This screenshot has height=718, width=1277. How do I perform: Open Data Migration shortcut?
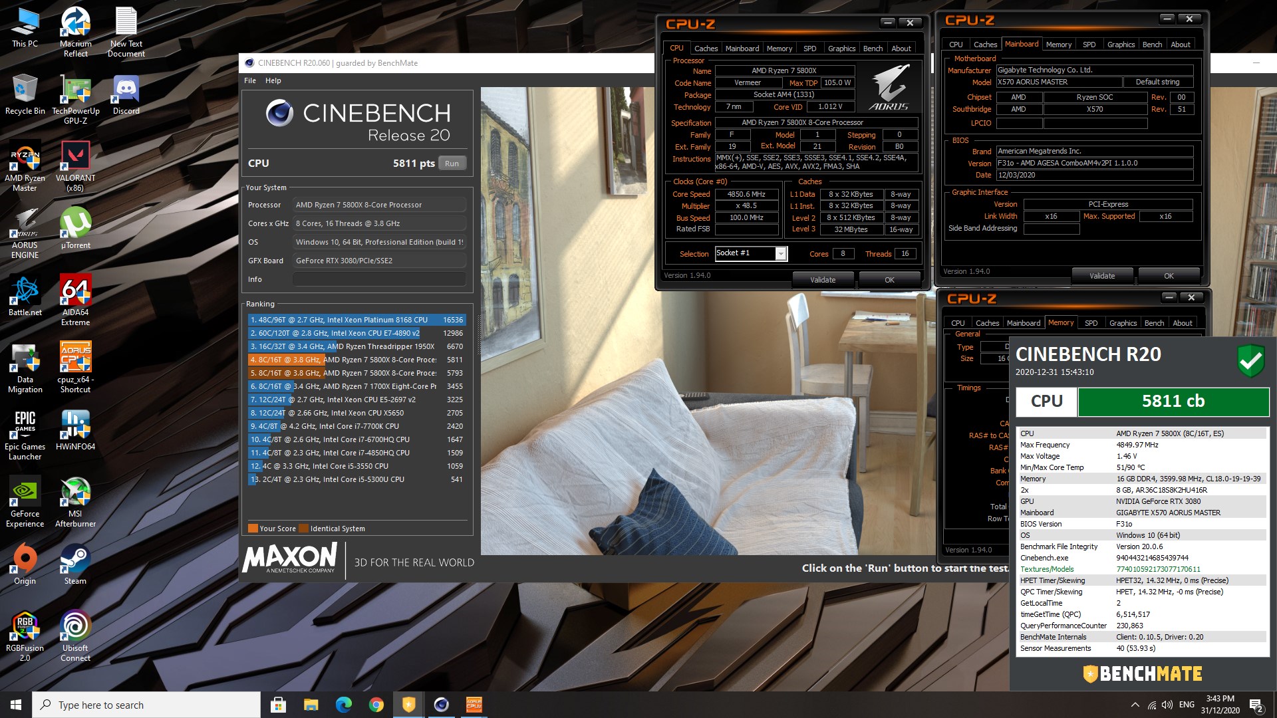[25, 368]
